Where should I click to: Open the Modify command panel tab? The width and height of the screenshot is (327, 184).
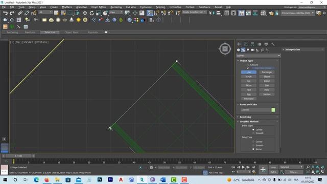pyautogui.click(x=246, y=44)
